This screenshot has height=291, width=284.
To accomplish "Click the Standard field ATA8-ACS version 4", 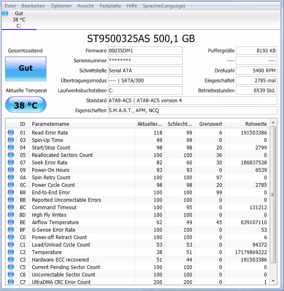I will coord(193,100).
